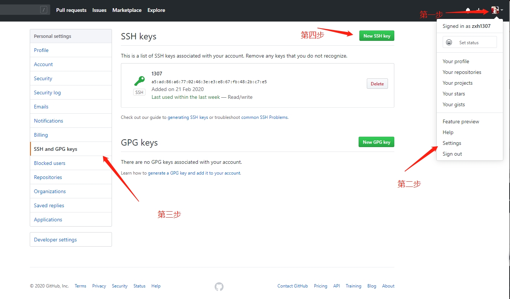Open Explore in top navigation
The height and width of the screenshot is (299, 510).
click(x=156, y=10)
